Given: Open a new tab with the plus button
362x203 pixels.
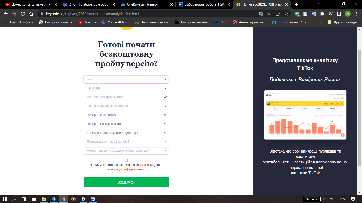Looking at the screenshot, I should 297,4.
